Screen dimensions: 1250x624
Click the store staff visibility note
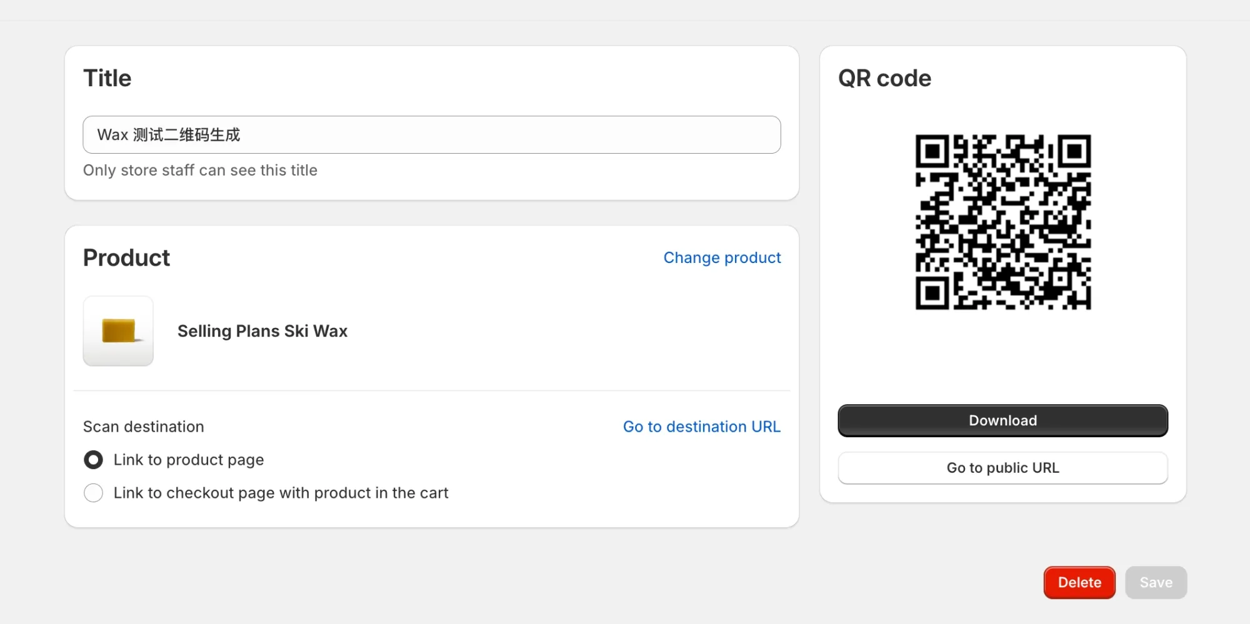point(200,170)
